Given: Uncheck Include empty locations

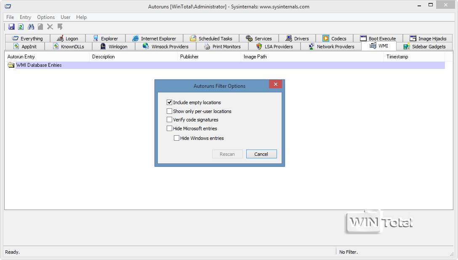Looking at the screenshot, I should point(169,102).
